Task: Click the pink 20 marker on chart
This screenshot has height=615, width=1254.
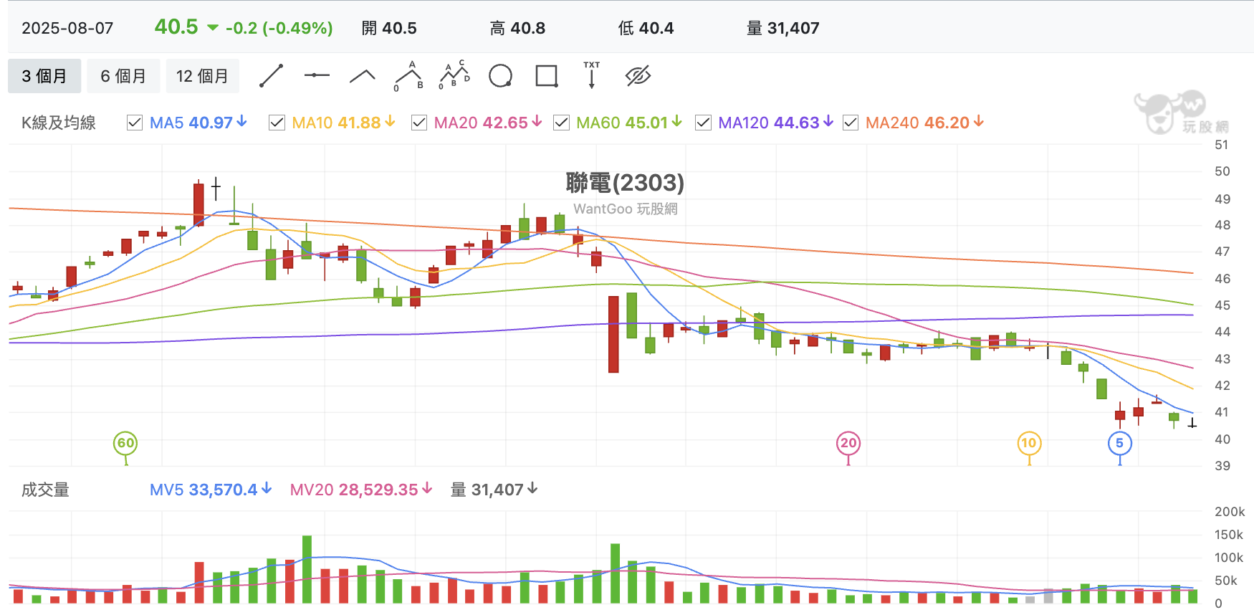Action: [848, 444]
